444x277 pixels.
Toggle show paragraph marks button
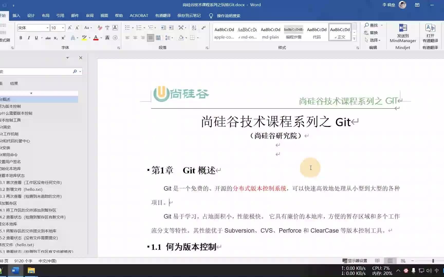[x=203, y=28]
